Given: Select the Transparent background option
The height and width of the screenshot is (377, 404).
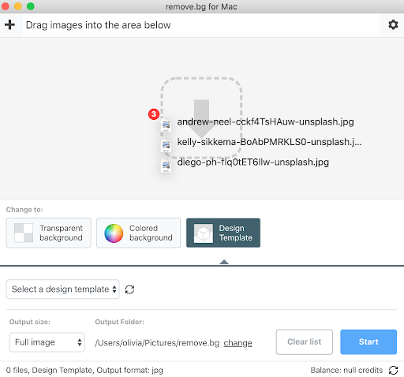Looking at the screenshot, I should [x=49, y=233].
